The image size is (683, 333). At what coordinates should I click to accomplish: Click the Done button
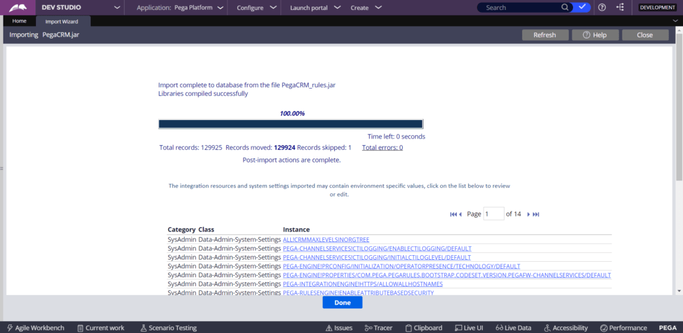click(342, 302)
